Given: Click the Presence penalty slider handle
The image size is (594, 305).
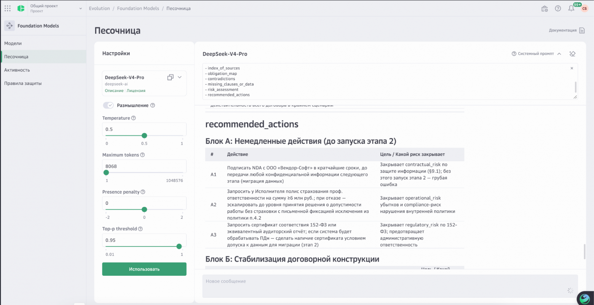Looking at the screenshot, I should point(144,209).
